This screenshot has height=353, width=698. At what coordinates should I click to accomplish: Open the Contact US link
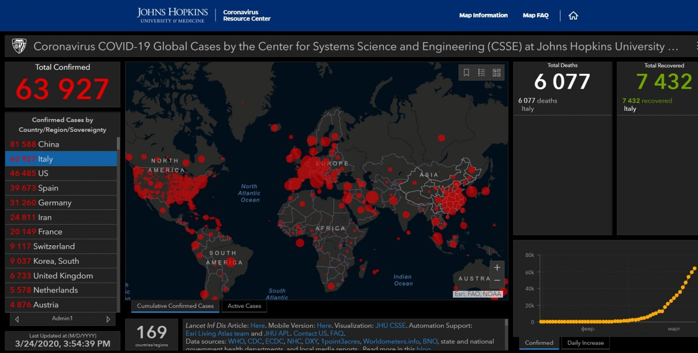(309, 333)
